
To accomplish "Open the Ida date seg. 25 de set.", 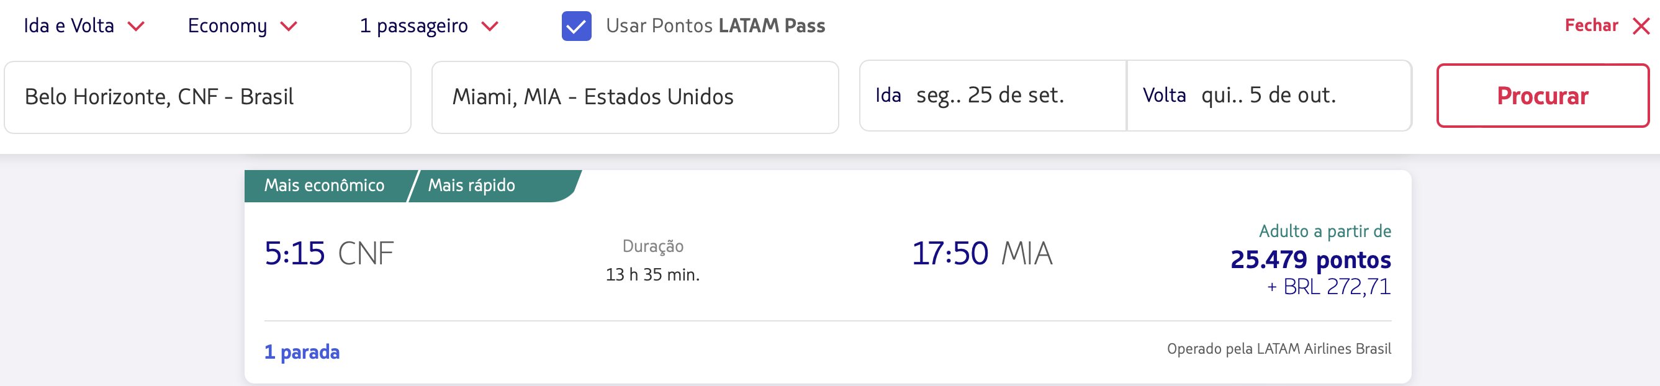I will point(993,96).
